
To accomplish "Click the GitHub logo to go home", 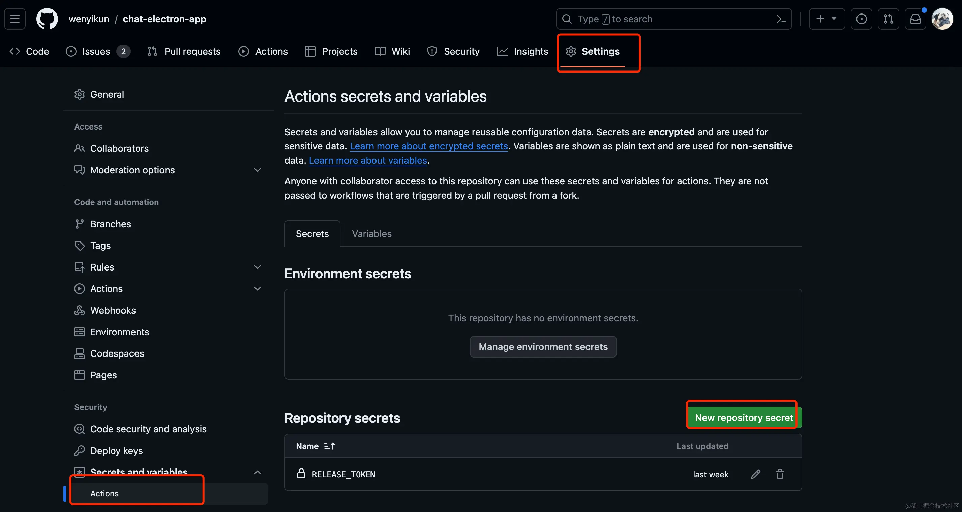I will pos(47,19).
